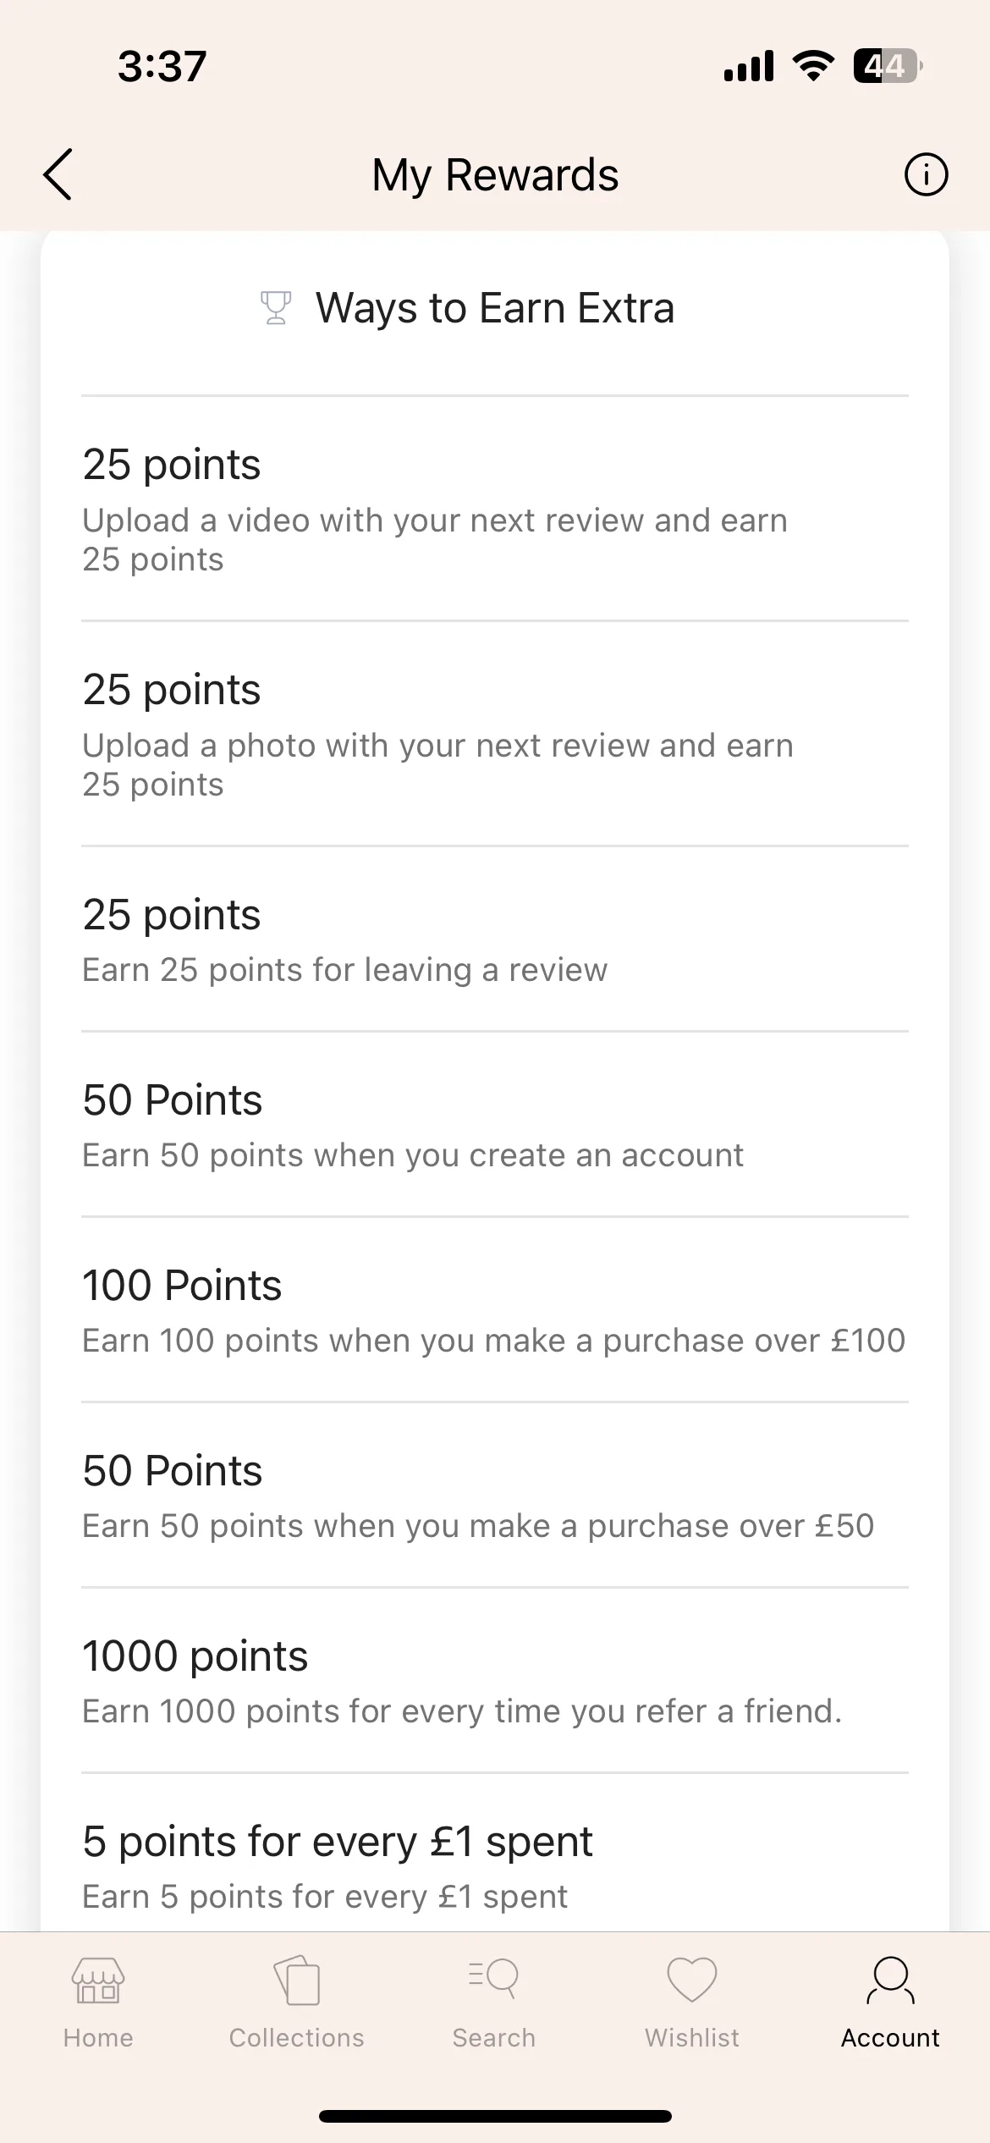Switch to the Wishlist tab label

692,2037
